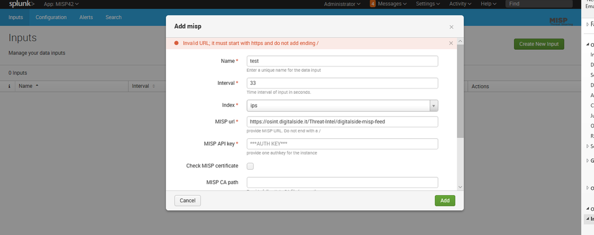Screen dimensions: 594x235
Task: Click the Cancel button
Action: 187,201
